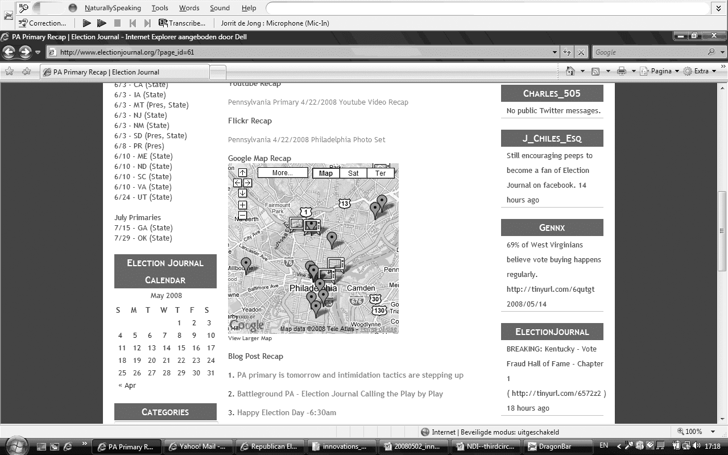Open the Pennsylvania Primary Youtube Video Recap link

pos(318,102)
